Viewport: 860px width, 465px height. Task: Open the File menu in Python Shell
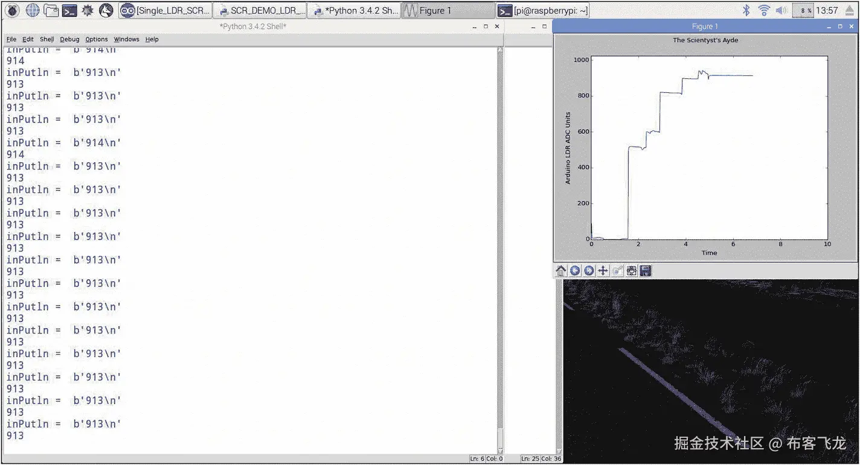(11, 39)
